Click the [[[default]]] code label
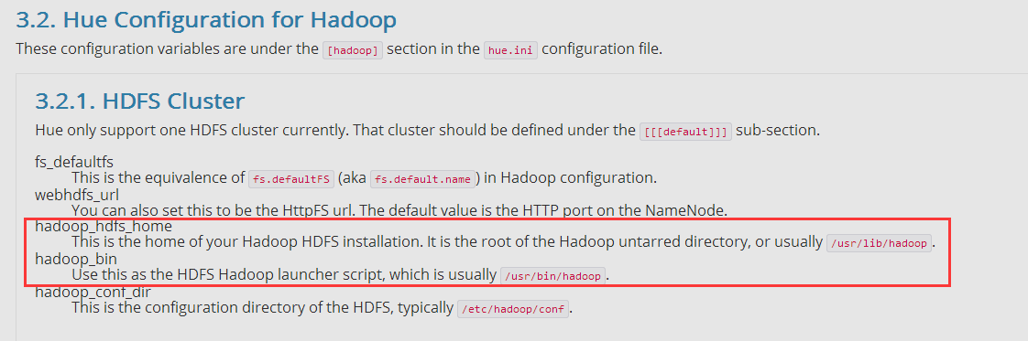 [685, 132]
